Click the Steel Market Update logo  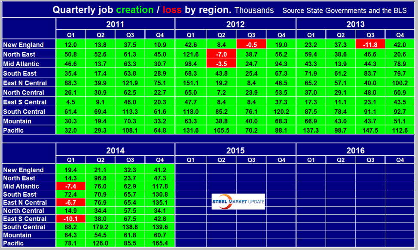238,202
